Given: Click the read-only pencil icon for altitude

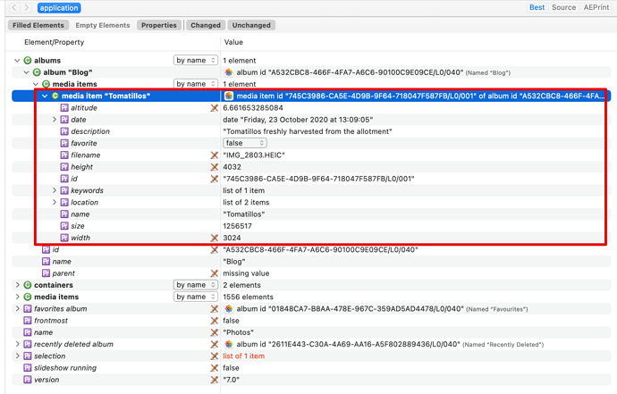Looking at the screenshot, I should click(x=214, y=108).
